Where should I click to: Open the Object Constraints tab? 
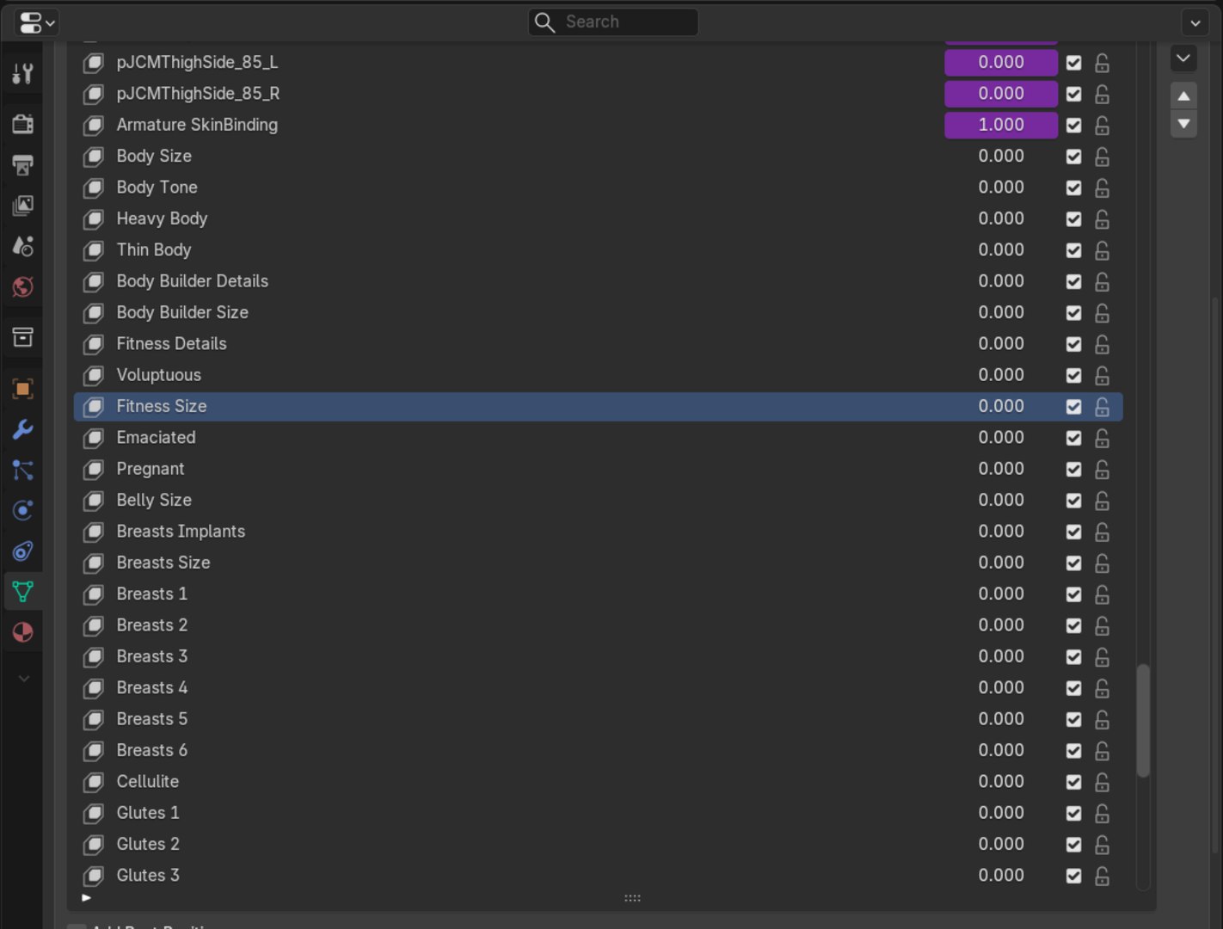tap(23, 551)
